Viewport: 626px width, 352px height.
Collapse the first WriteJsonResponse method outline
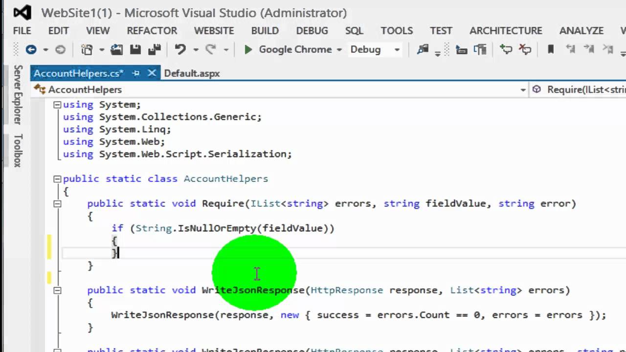tap(57, 290)
